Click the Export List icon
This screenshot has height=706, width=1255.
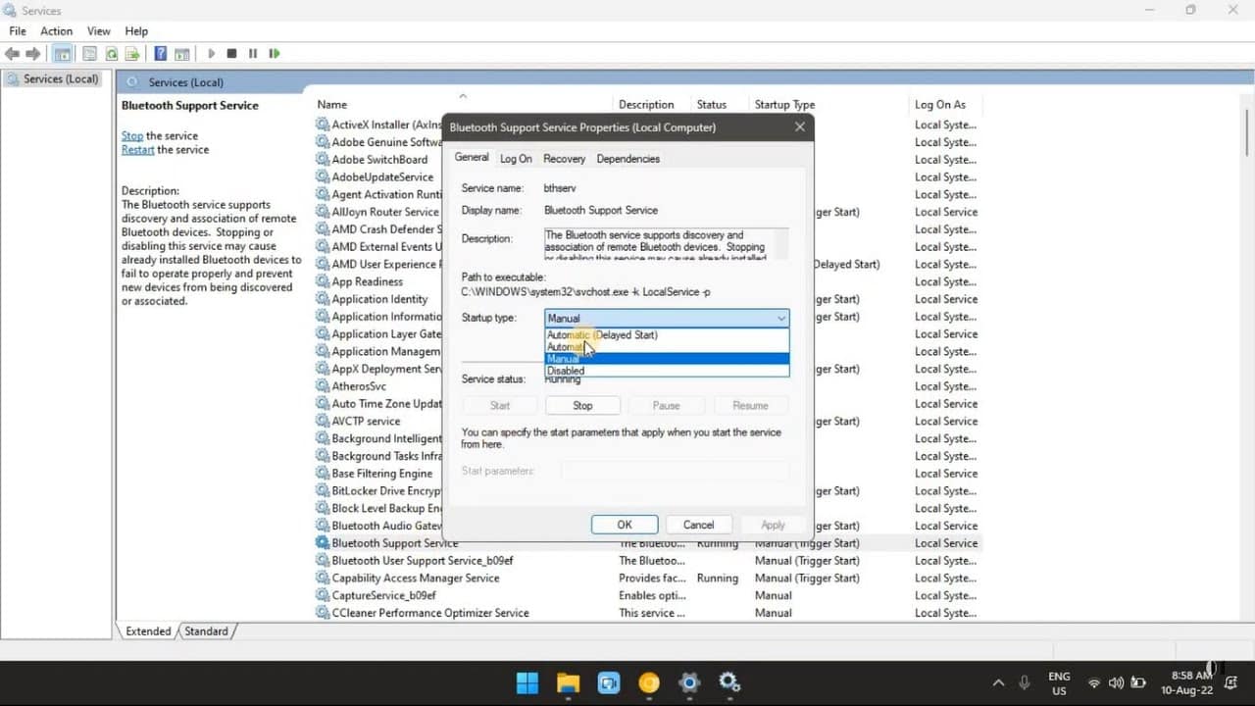(132, 53)
